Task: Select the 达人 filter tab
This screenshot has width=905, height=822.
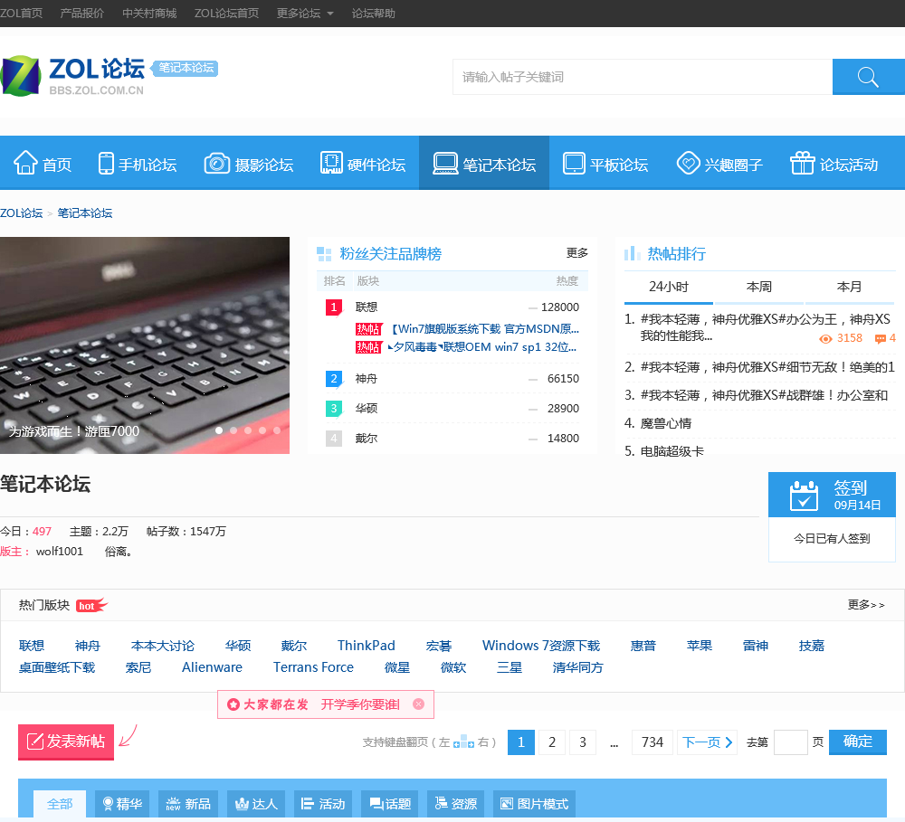Action: pos(256,804)
